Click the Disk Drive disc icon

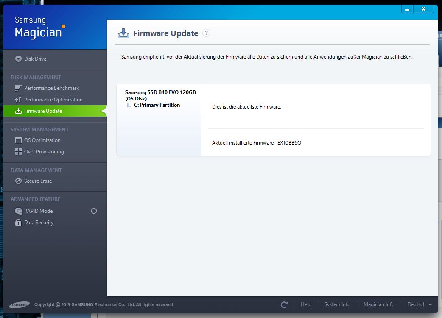pos(18,59)
